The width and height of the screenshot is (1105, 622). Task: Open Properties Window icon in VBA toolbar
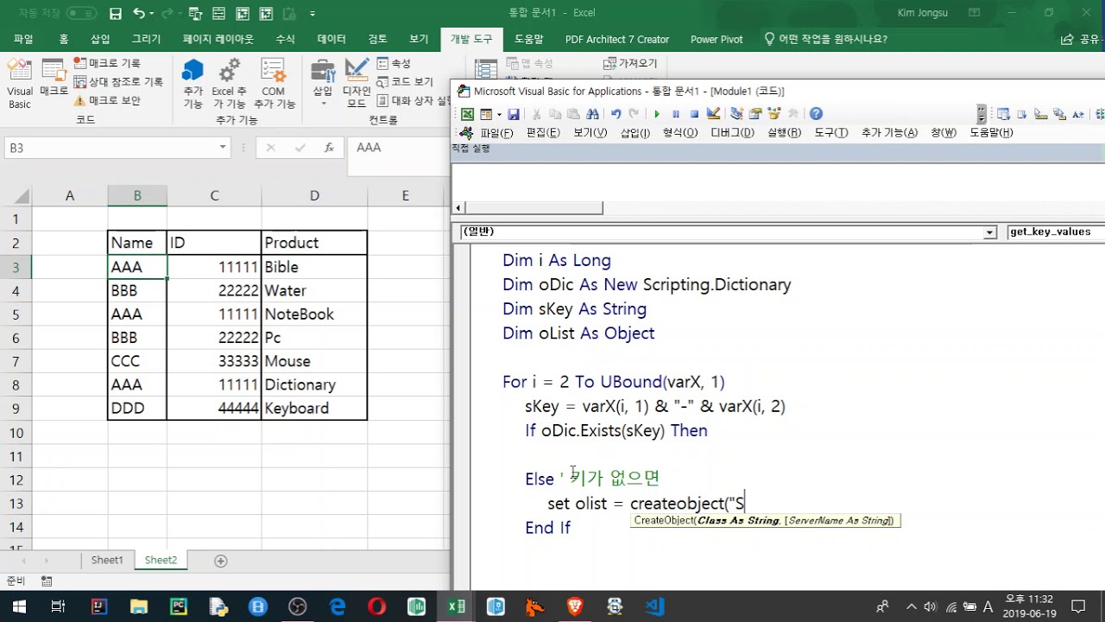tap(755, 114)
